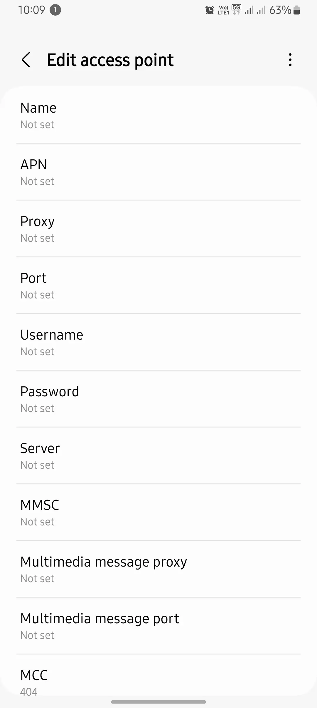Open the three-dot more options menu
Image resolution: width=317 pixels, height=708 pixels.
290,60
